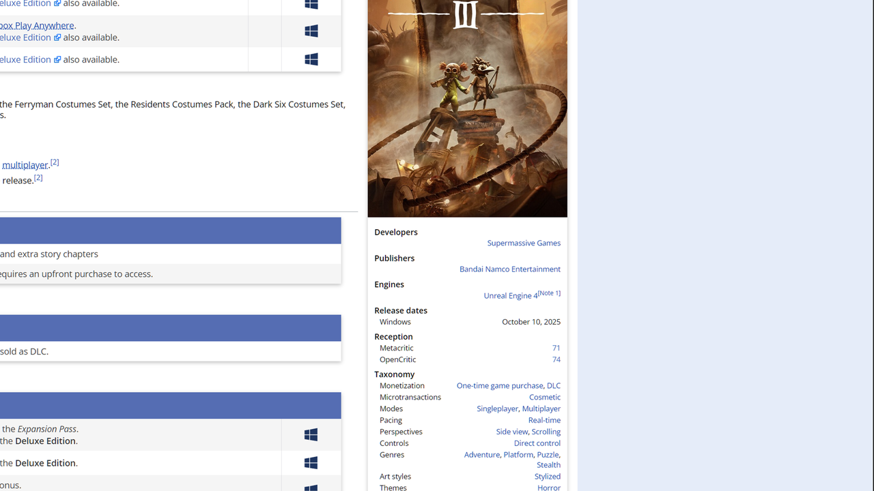Click the Note 1 superscript reference
874x491 pixels.
point(549,293)
